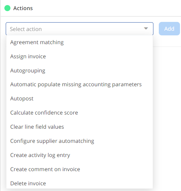
Task: Select the Assign invoice option
Action: tap(79, 57)
